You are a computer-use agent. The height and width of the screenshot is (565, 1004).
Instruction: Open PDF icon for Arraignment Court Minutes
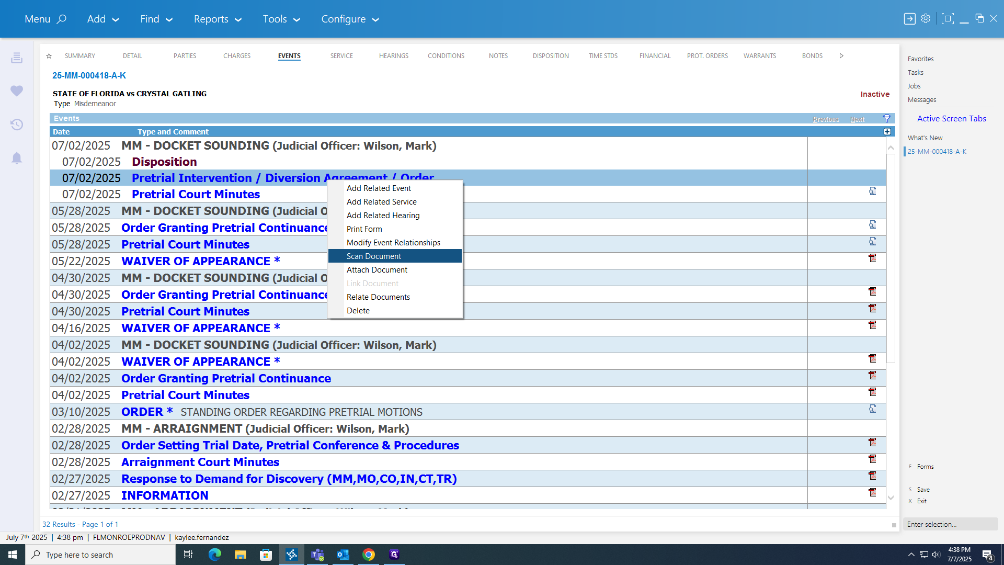tap(872, 459)
